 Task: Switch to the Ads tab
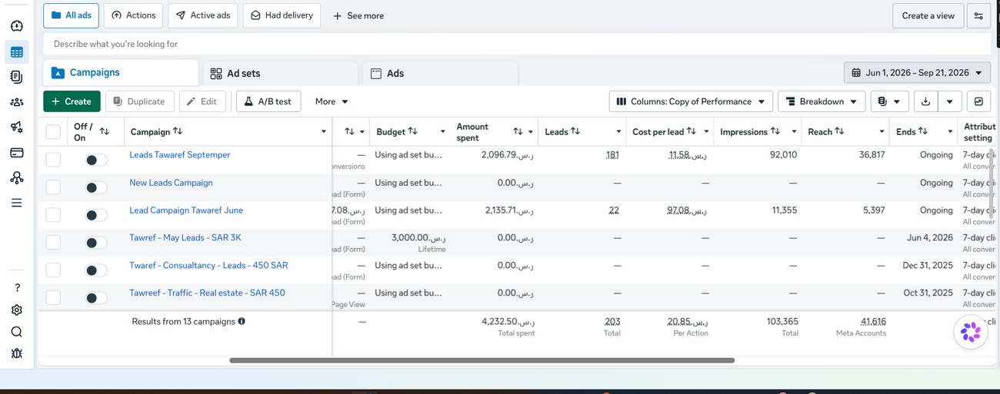pos(440,73)
